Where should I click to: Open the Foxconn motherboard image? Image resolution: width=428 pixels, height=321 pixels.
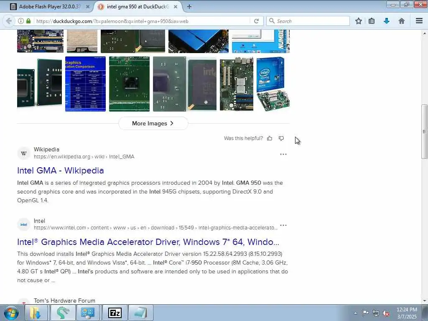pyautogui.click(x=41, y=41)
